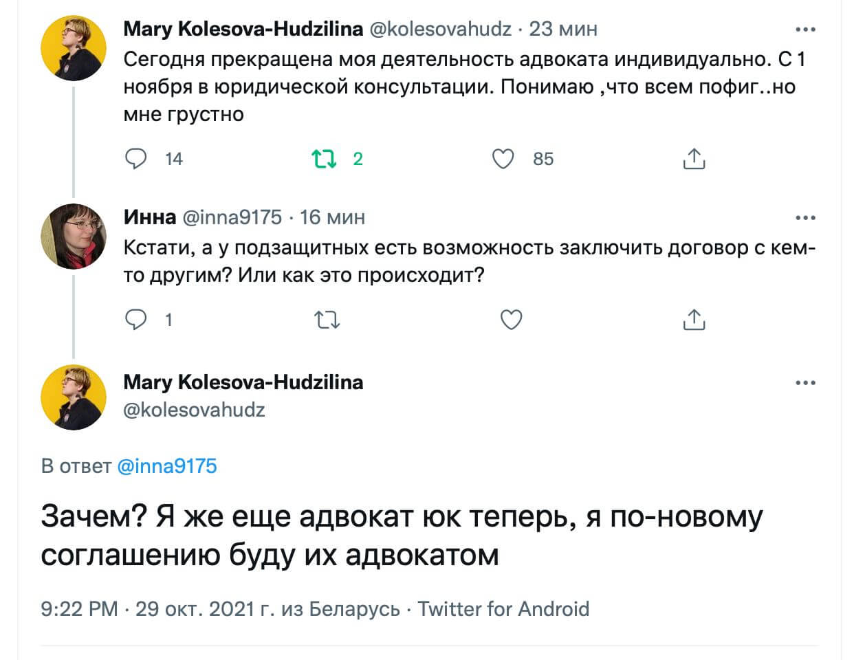Open the 9:22 PM tweet timestamp

pyautogui.click(x=79, y=609)
